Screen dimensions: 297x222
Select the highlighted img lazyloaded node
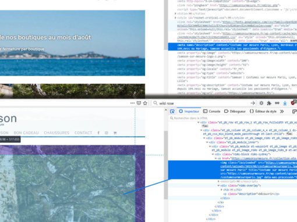click(232, 170)
